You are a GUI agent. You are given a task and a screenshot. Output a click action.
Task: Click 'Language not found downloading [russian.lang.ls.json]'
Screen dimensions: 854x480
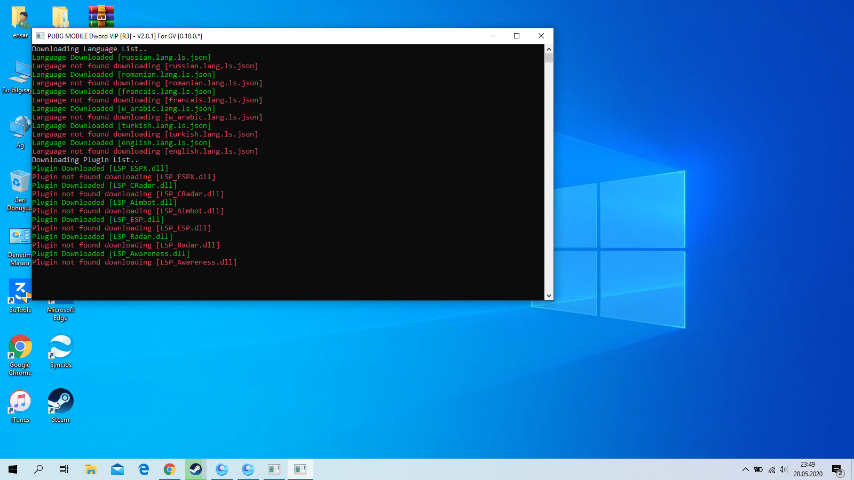click(145, 66)
